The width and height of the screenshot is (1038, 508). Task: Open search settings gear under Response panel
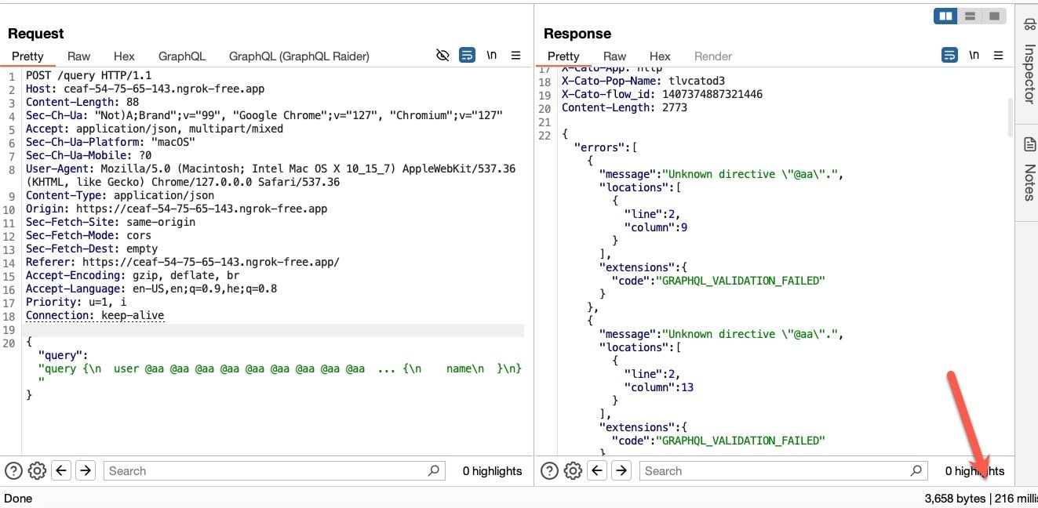[x=573, y=470]
